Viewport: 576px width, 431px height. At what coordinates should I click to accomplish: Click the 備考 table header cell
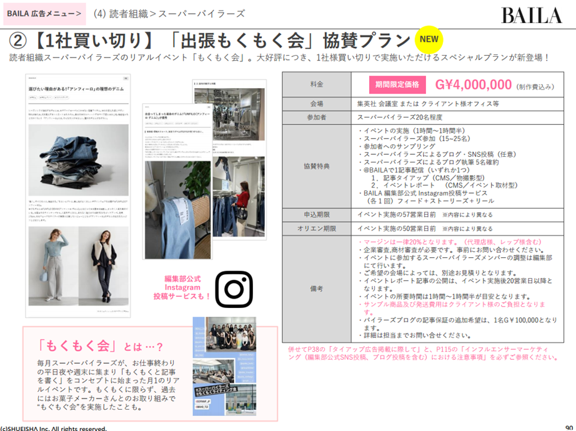(x=317, y=289)
